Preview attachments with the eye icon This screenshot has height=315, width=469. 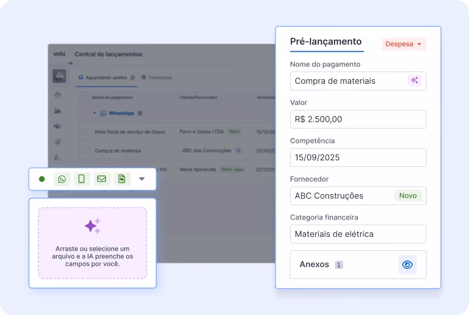pyautogui.click(x=408, y=264)
